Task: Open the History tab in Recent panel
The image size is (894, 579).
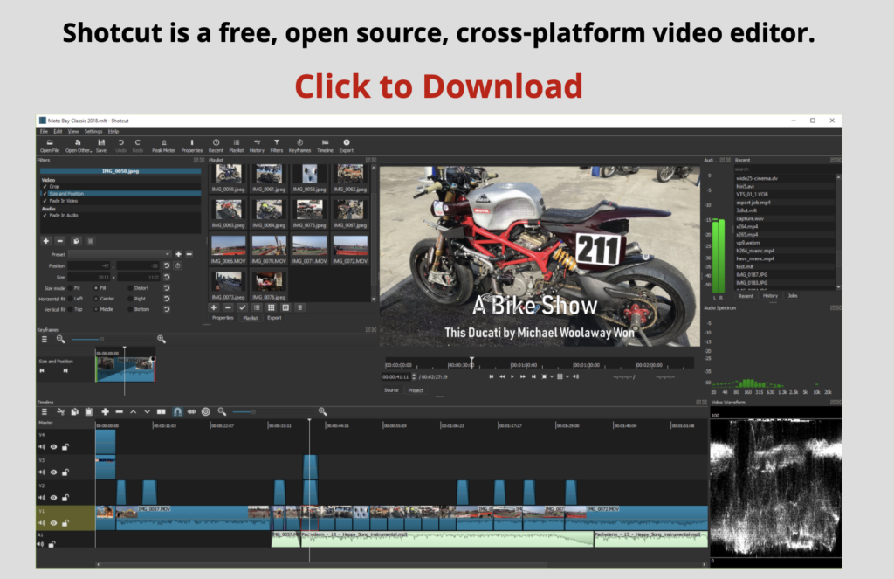Action: pyautogui.click(x=770, y=295)
